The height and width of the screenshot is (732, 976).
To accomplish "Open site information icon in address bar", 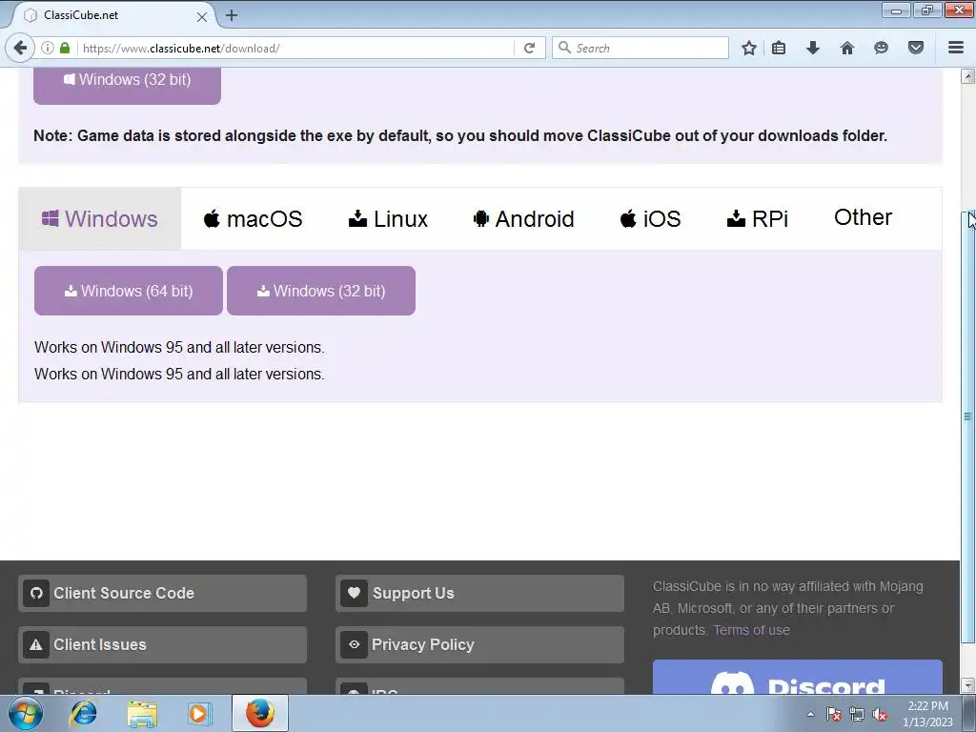I will point(48,48).
